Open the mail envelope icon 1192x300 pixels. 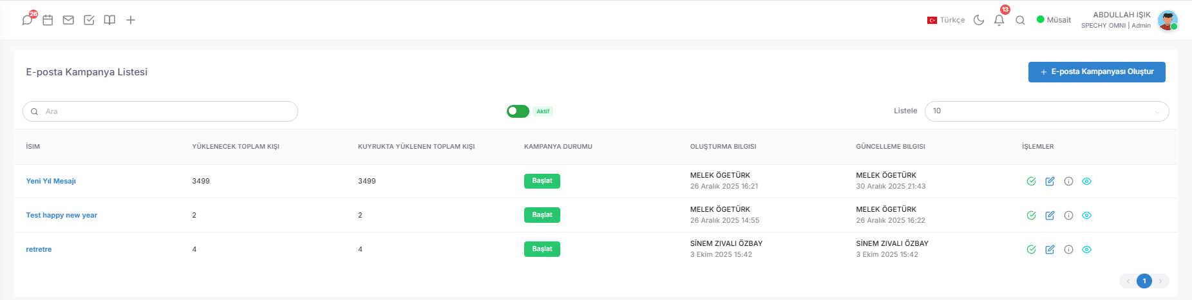pos(68,20)
